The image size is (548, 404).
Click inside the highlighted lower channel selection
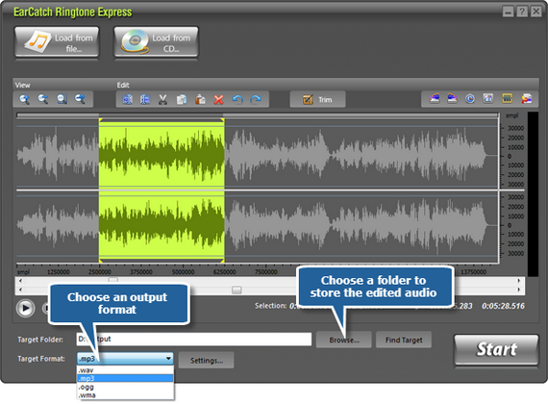pos(162,226)
